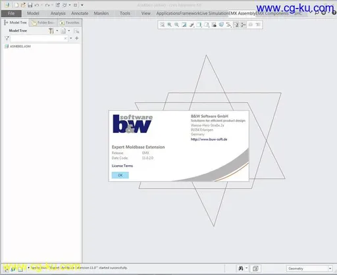337x275 pixels.
Task: Open the Customize Quick Access Toolbar arrow
Action: (82, 5)
